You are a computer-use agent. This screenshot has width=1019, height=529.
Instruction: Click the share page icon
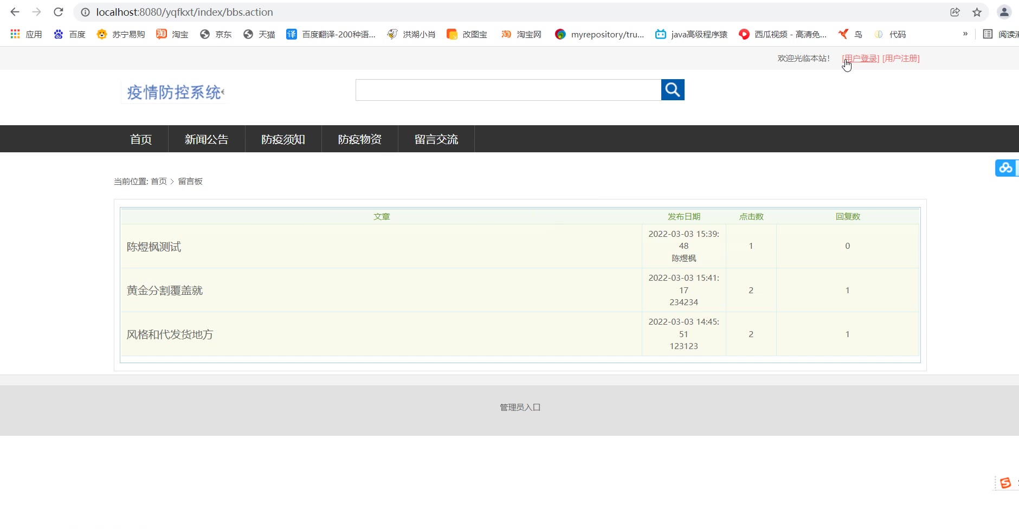[x=955, y=12]
